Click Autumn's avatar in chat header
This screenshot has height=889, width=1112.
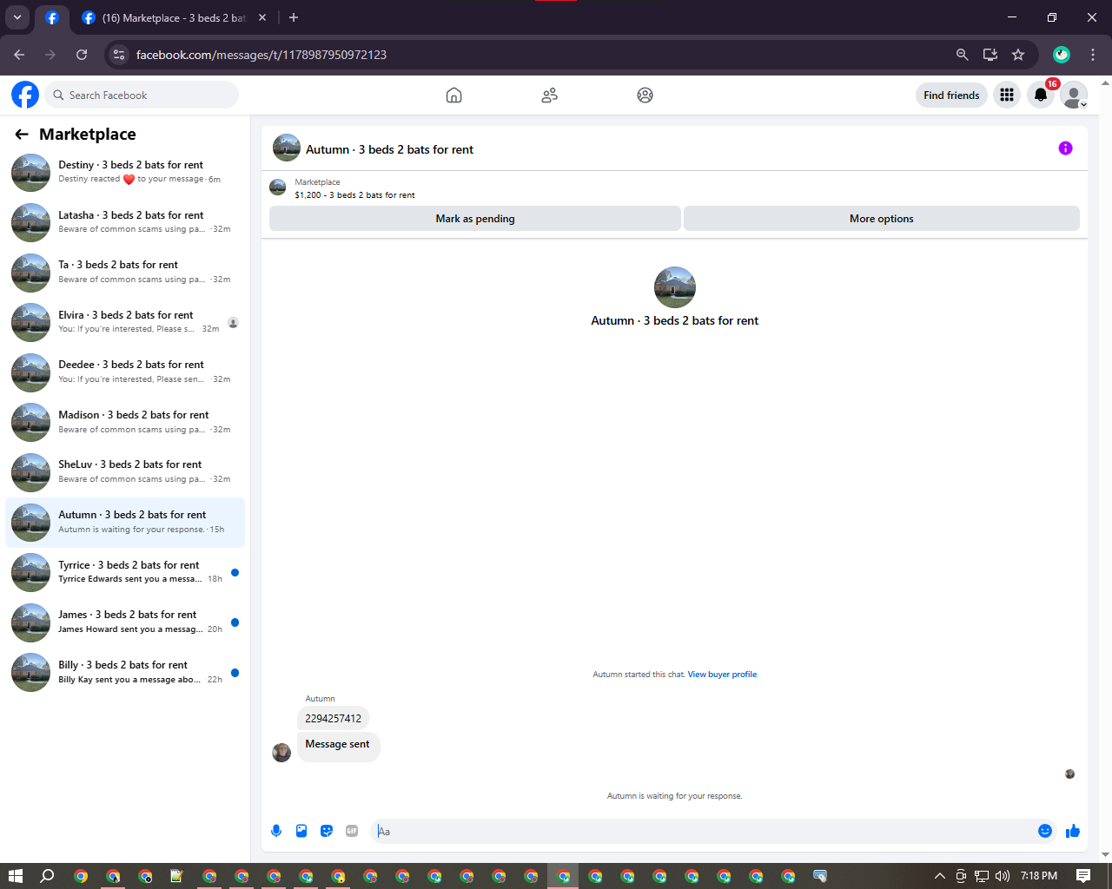(x=287, y=148)
